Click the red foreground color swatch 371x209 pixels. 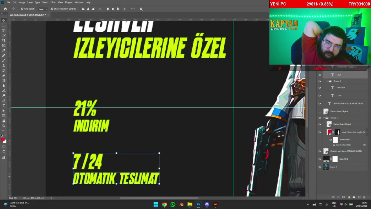(3, 140)
